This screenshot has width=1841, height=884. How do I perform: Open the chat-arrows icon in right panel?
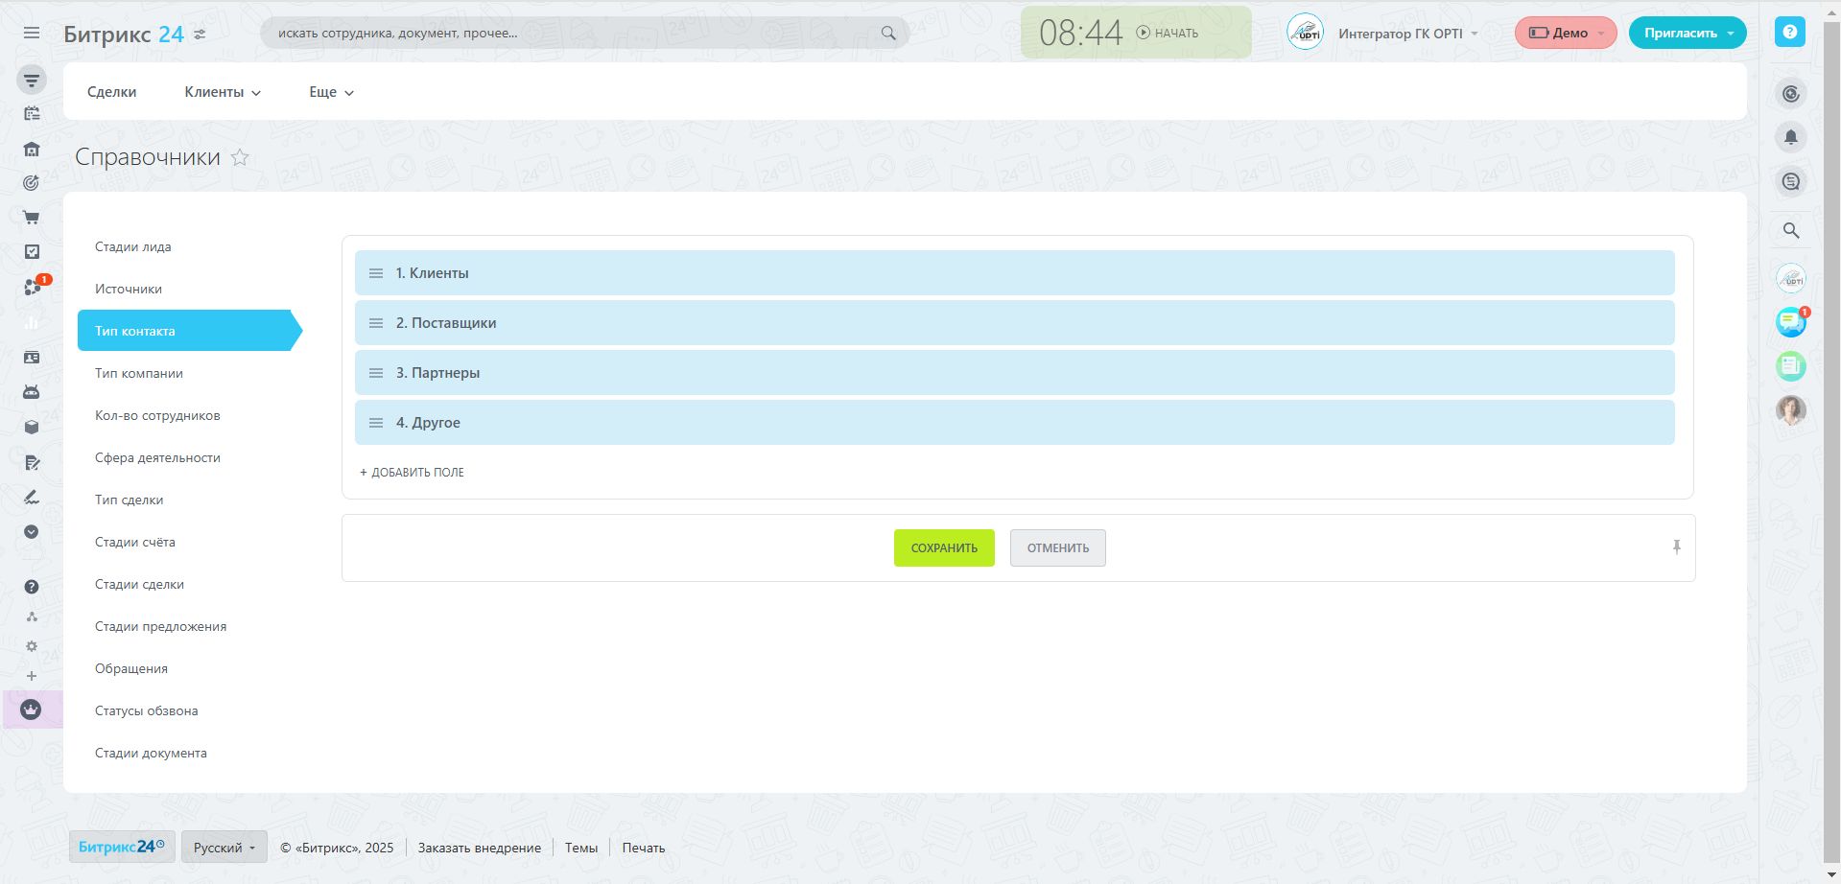pyautogui.click(x=1791, y=181)
